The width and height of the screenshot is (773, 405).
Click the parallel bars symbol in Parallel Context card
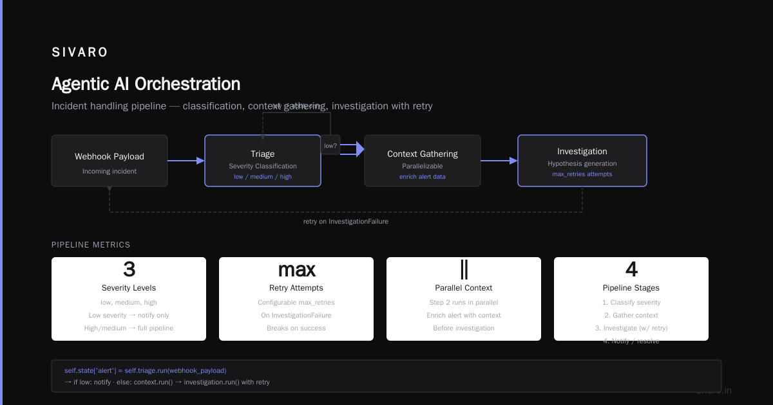point(464,269)
